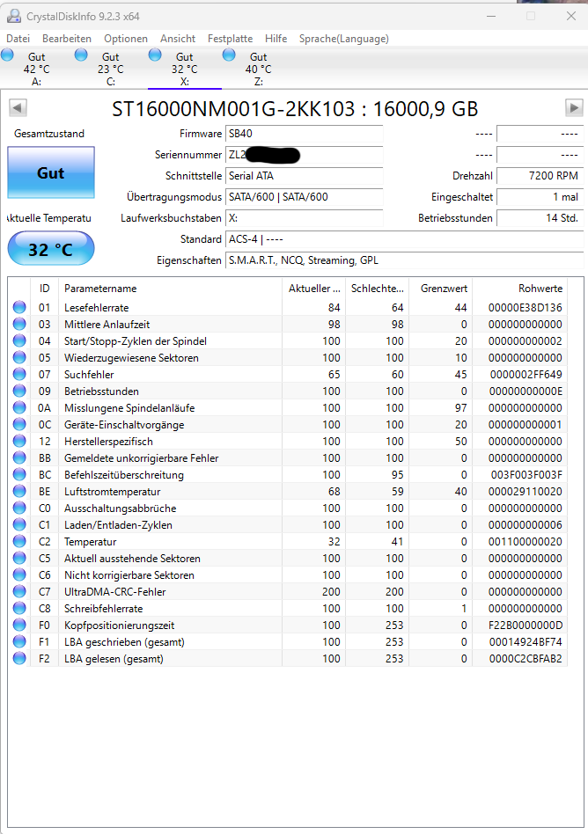This screenshot has width=588, height=834.
Task: Select the Laden/Entladen-Zyklen row
Action: point(287,525)
